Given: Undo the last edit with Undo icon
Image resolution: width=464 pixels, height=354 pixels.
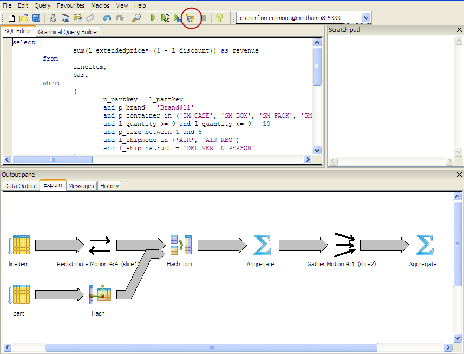Looking at the screenshot, I should click(107, 18).
